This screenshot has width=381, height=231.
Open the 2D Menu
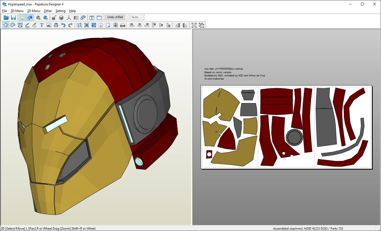[34, 11]
